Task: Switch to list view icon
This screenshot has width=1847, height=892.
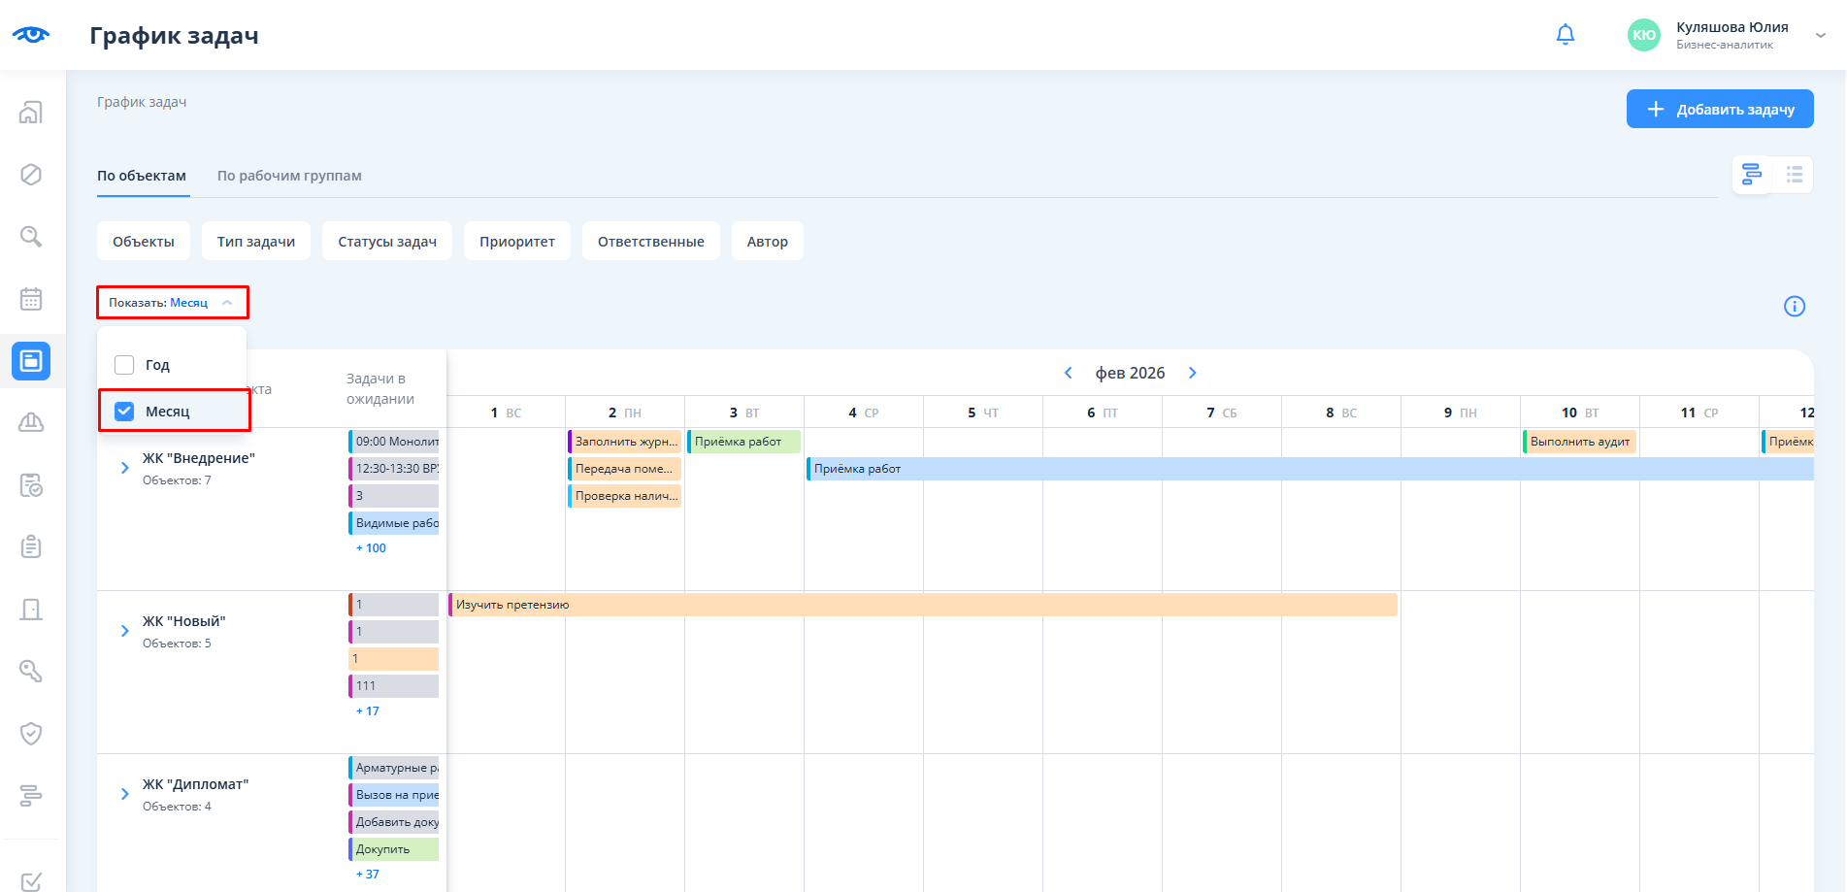Action: 1794,175
